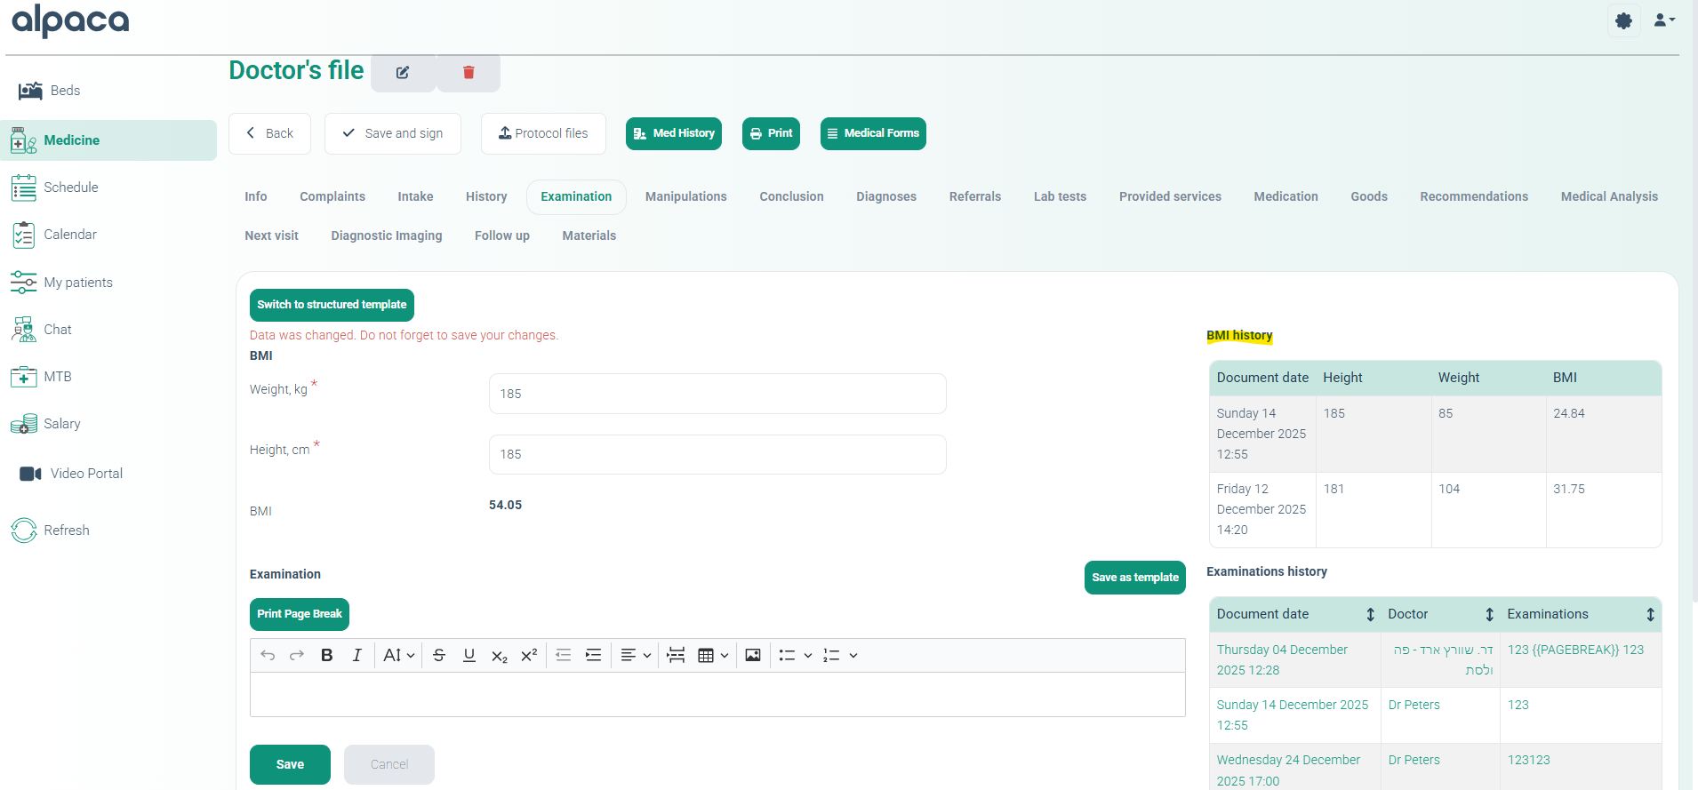Viewport: 1698px width, 790px height.
Task: Open settings via the gear icon
Action: [x=1623, y=20]
